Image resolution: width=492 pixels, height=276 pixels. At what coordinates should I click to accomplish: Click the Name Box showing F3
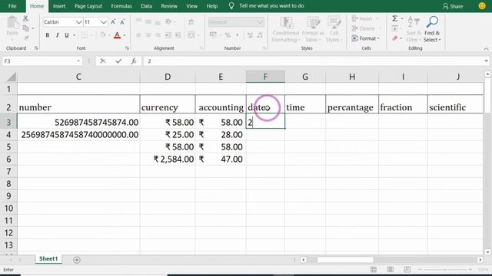pos(39,61)
